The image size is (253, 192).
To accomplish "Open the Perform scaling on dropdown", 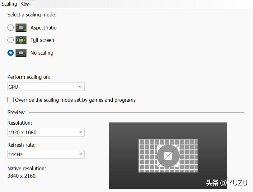I will point(46,87).
